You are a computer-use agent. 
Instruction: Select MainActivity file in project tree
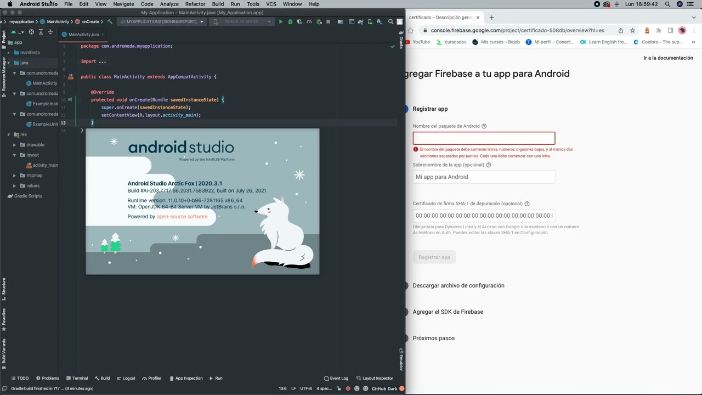41,83
